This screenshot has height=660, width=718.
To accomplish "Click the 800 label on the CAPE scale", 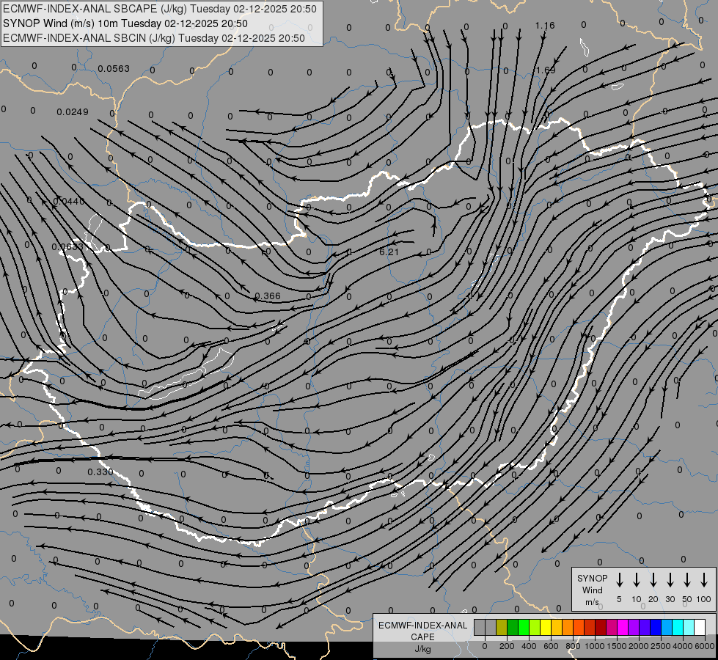I will (573, 646).
